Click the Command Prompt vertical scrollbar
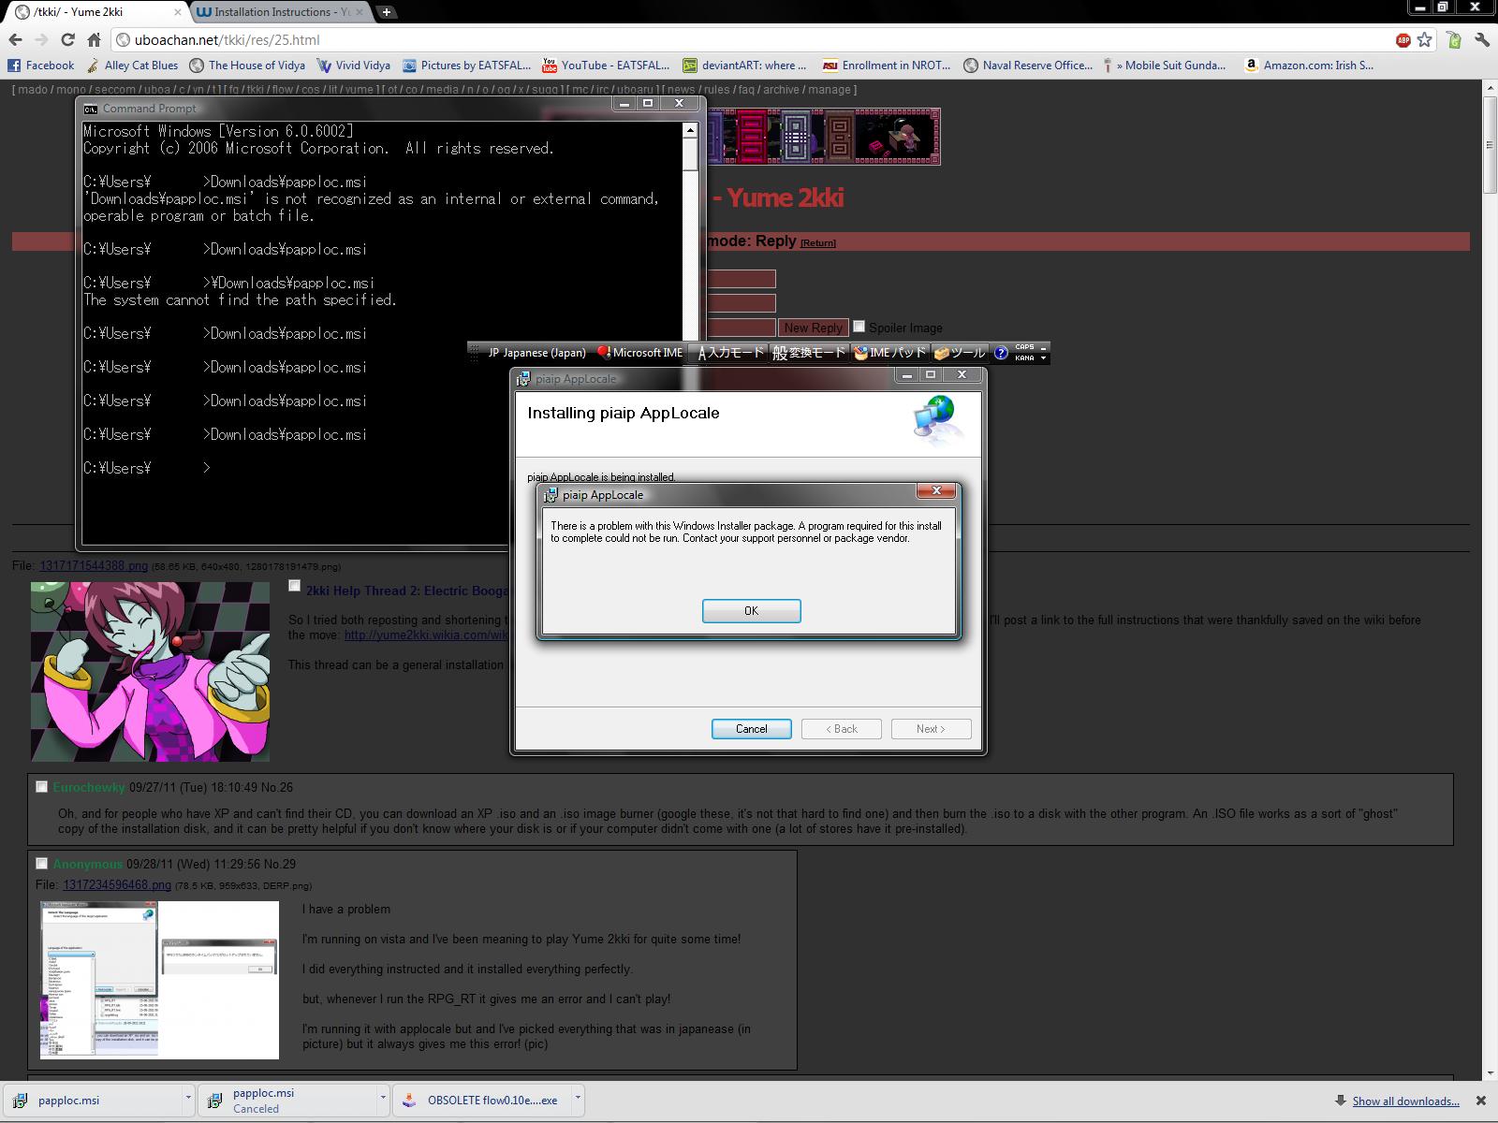Screen dimensions: 1498x1123 point(691,230)
